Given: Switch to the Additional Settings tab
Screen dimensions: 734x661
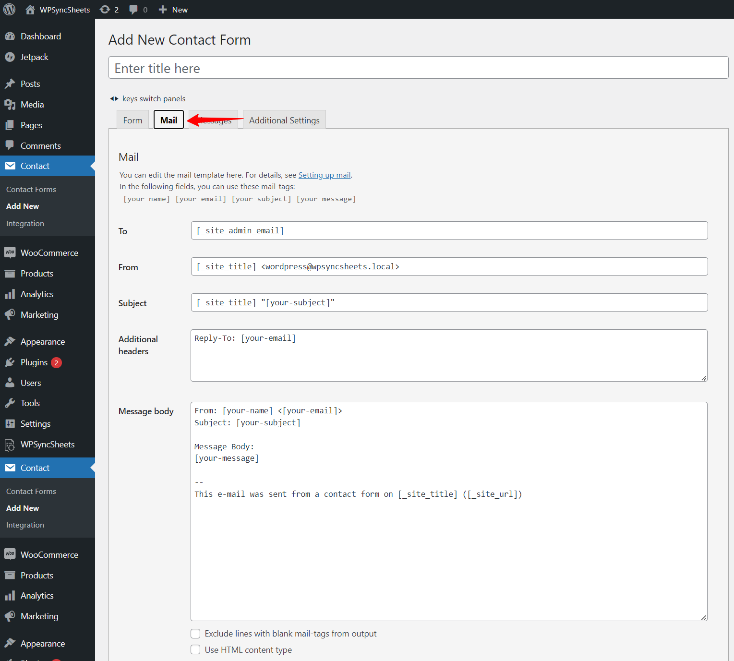Looking at the screenshot, I should (x=284, y=120).
